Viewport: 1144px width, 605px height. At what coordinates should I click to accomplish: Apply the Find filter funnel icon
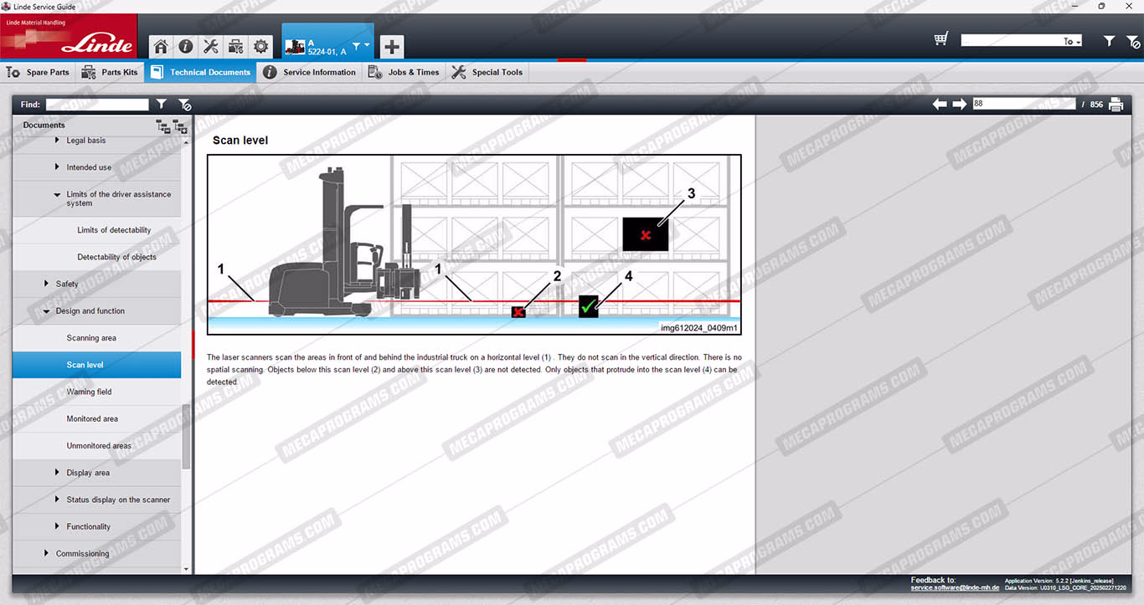point(162,105)
